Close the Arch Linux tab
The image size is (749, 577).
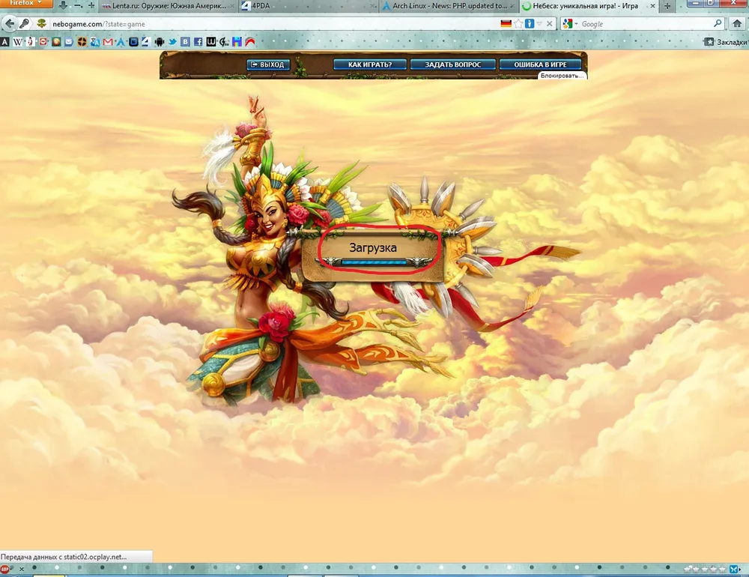pyautogui.click(x=512, y=6)
